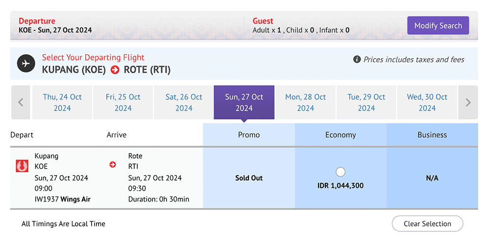This screenshot has height=246, width=490.
Task: Select the Economy fare radio button
Action: pos(341,172)
